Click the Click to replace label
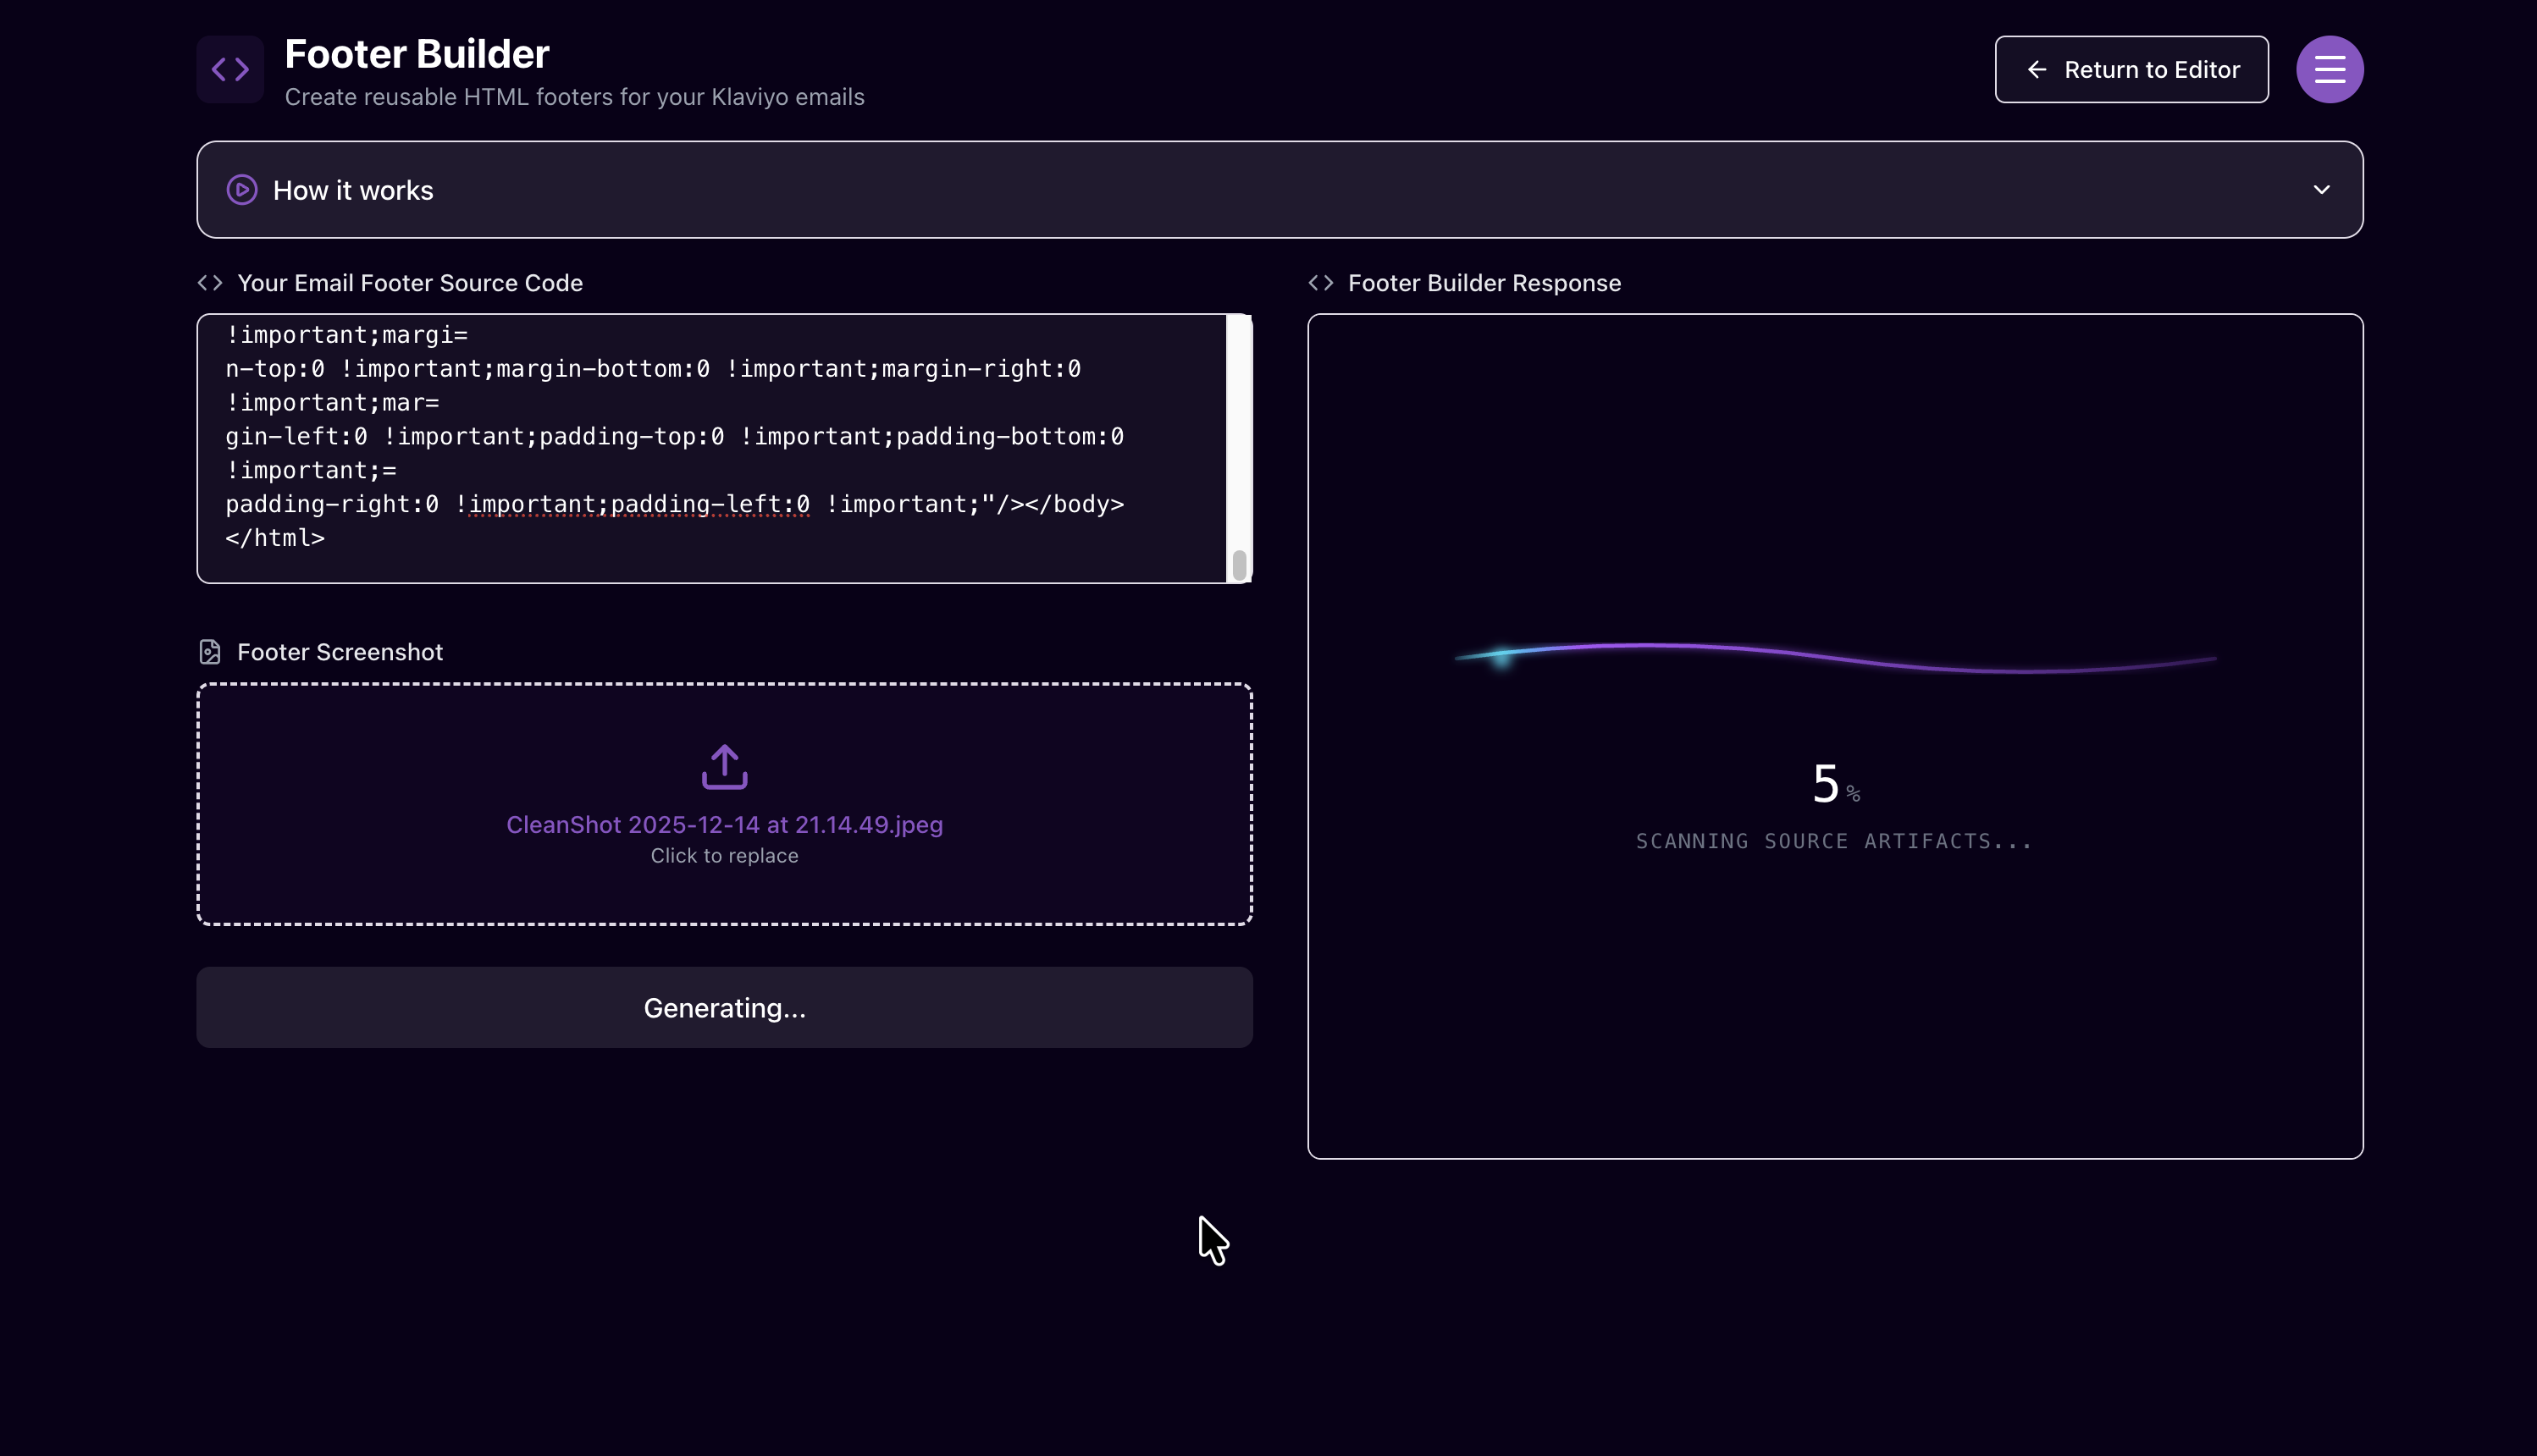The height and width of the screenshot is (1456, 2537). (x=723, y=856)
